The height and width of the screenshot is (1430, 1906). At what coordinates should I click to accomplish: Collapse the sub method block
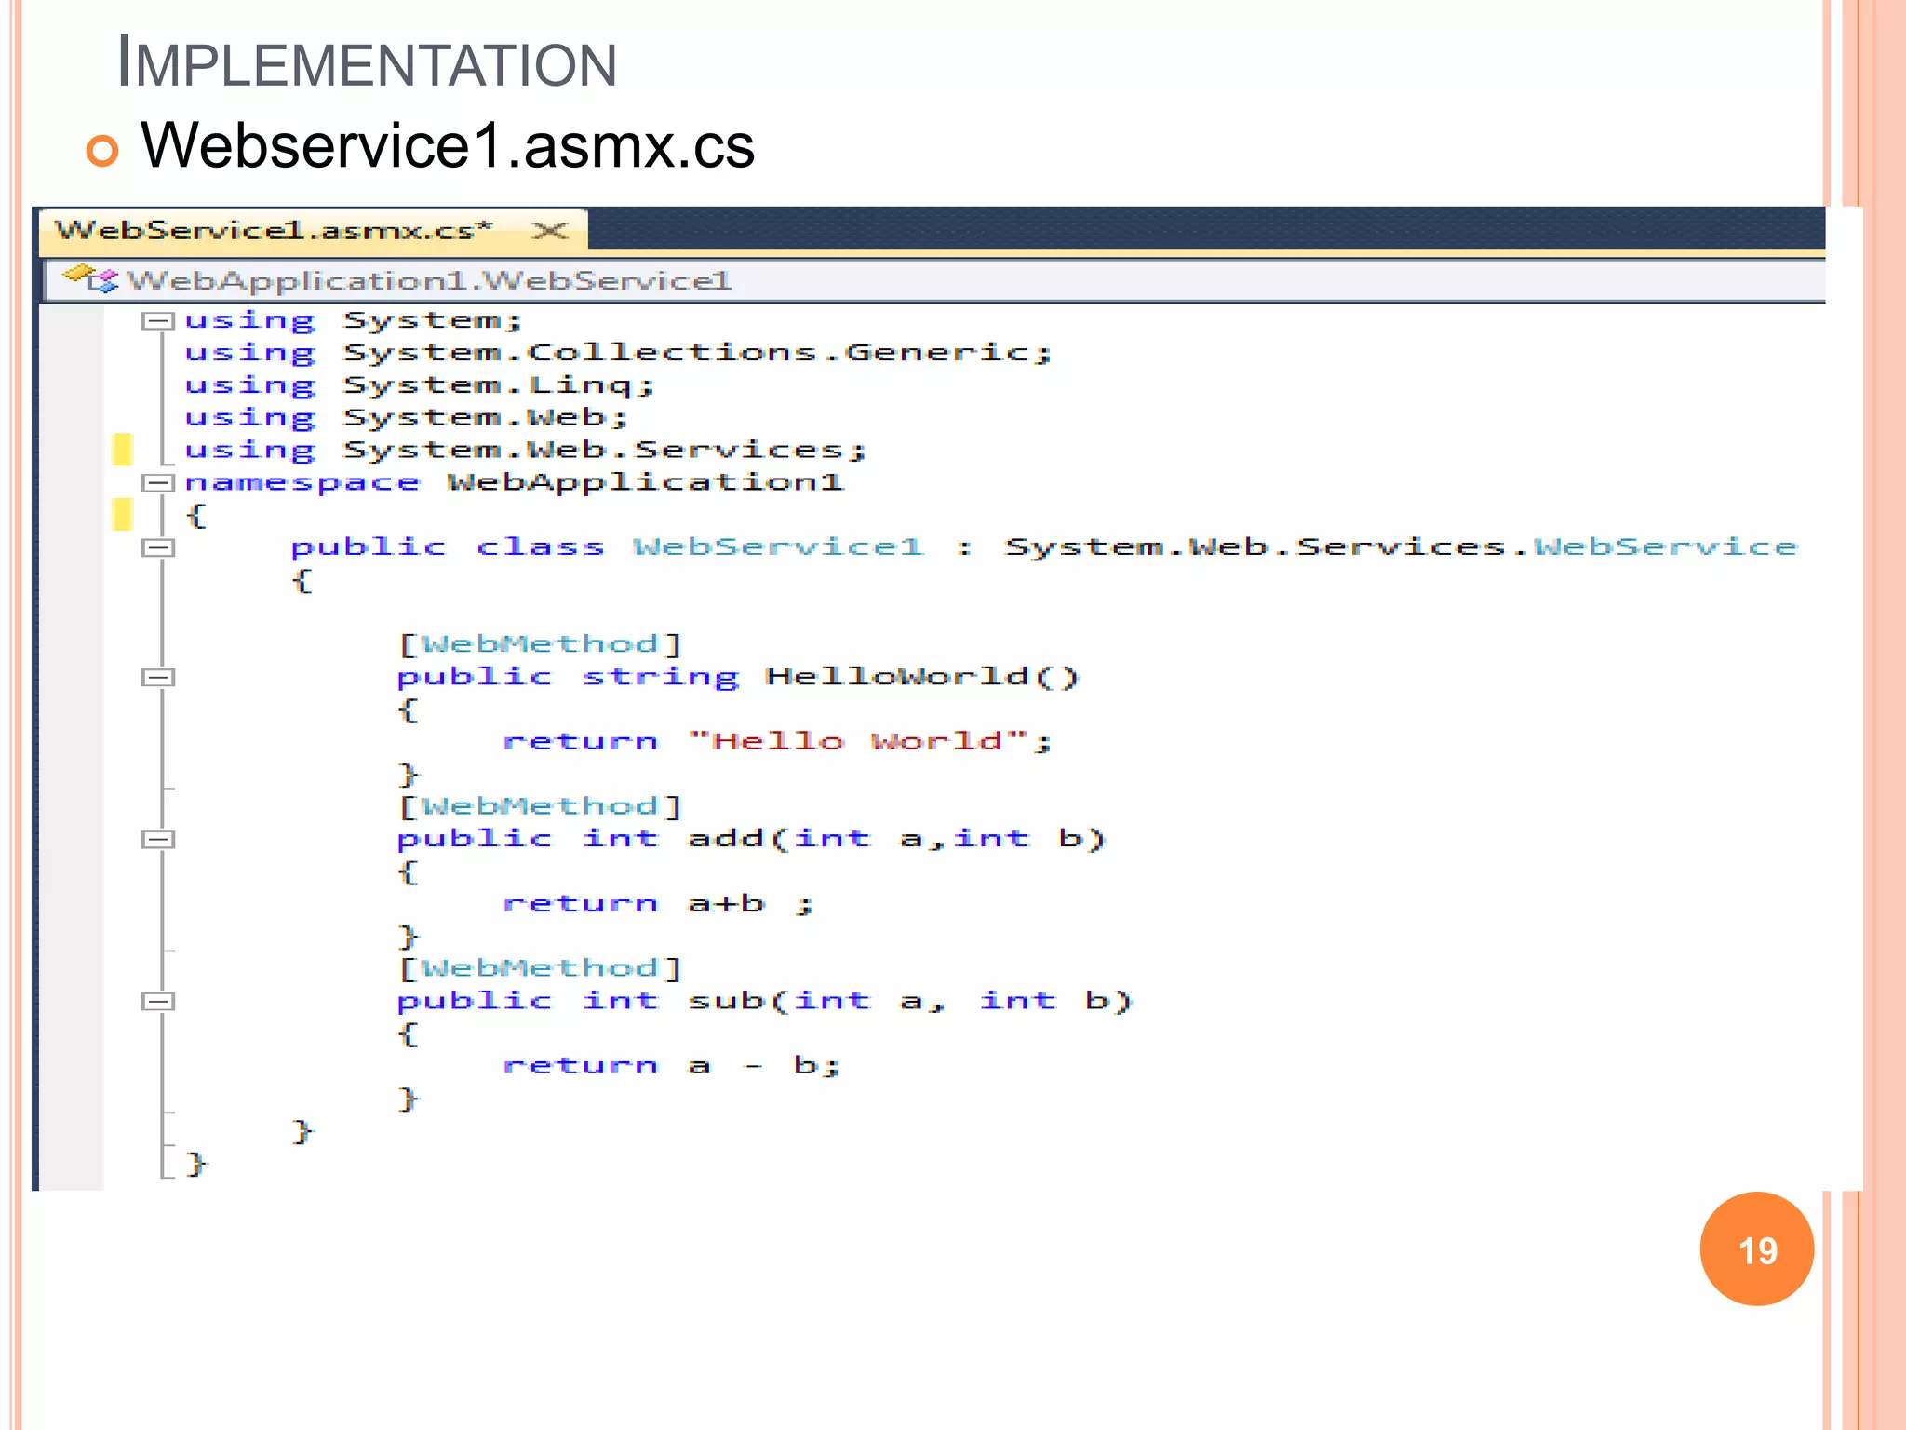[x=158, y=1002]
